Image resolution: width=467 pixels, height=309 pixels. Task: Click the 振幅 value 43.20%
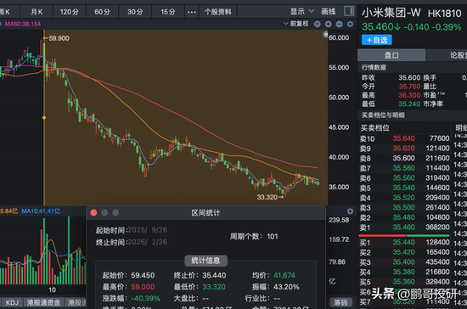coord(286,287)
